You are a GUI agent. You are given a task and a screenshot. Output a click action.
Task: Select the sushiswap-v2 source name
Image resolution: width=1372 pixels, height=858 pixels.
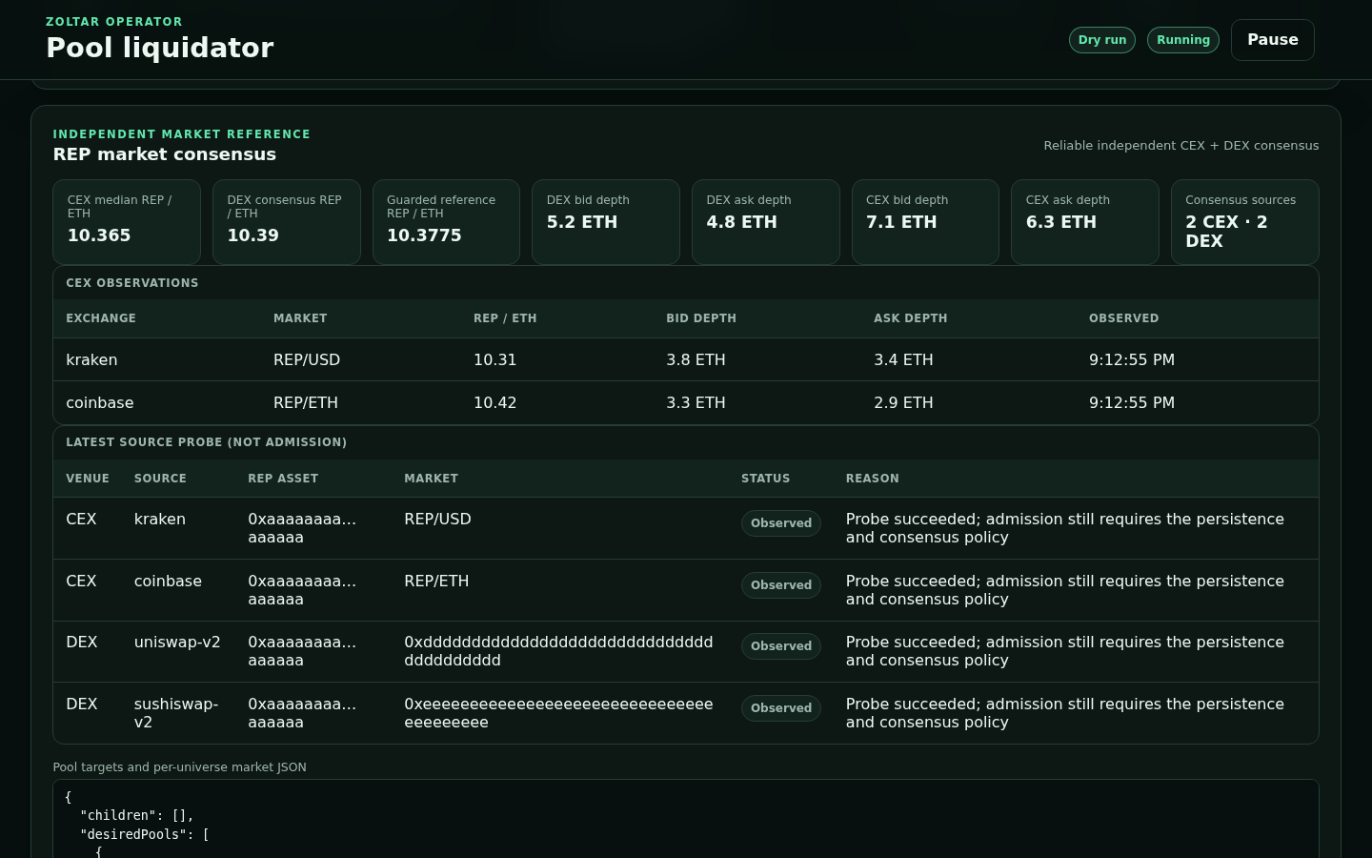(x=176, y=713)
